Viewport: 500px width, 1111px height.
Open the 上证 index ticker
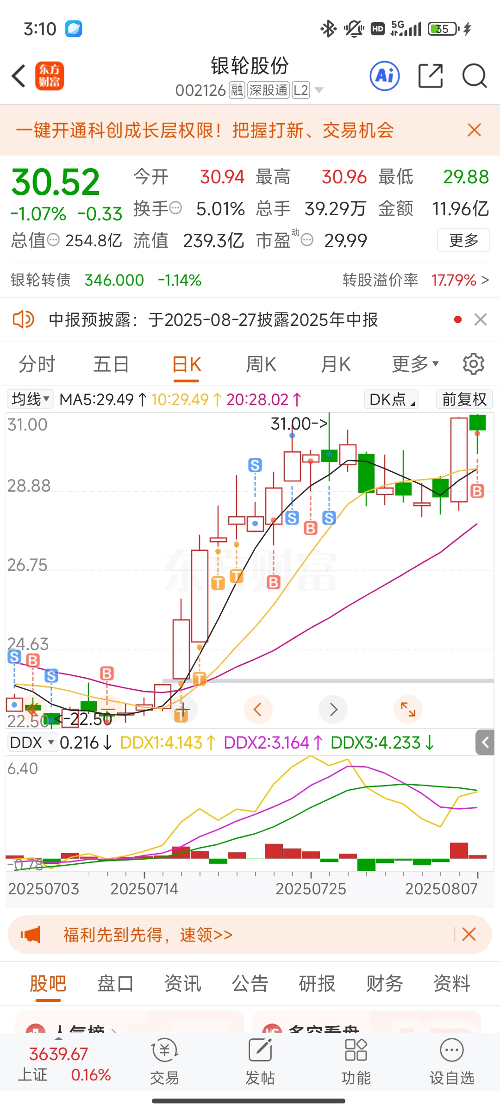pos(64,1064)
